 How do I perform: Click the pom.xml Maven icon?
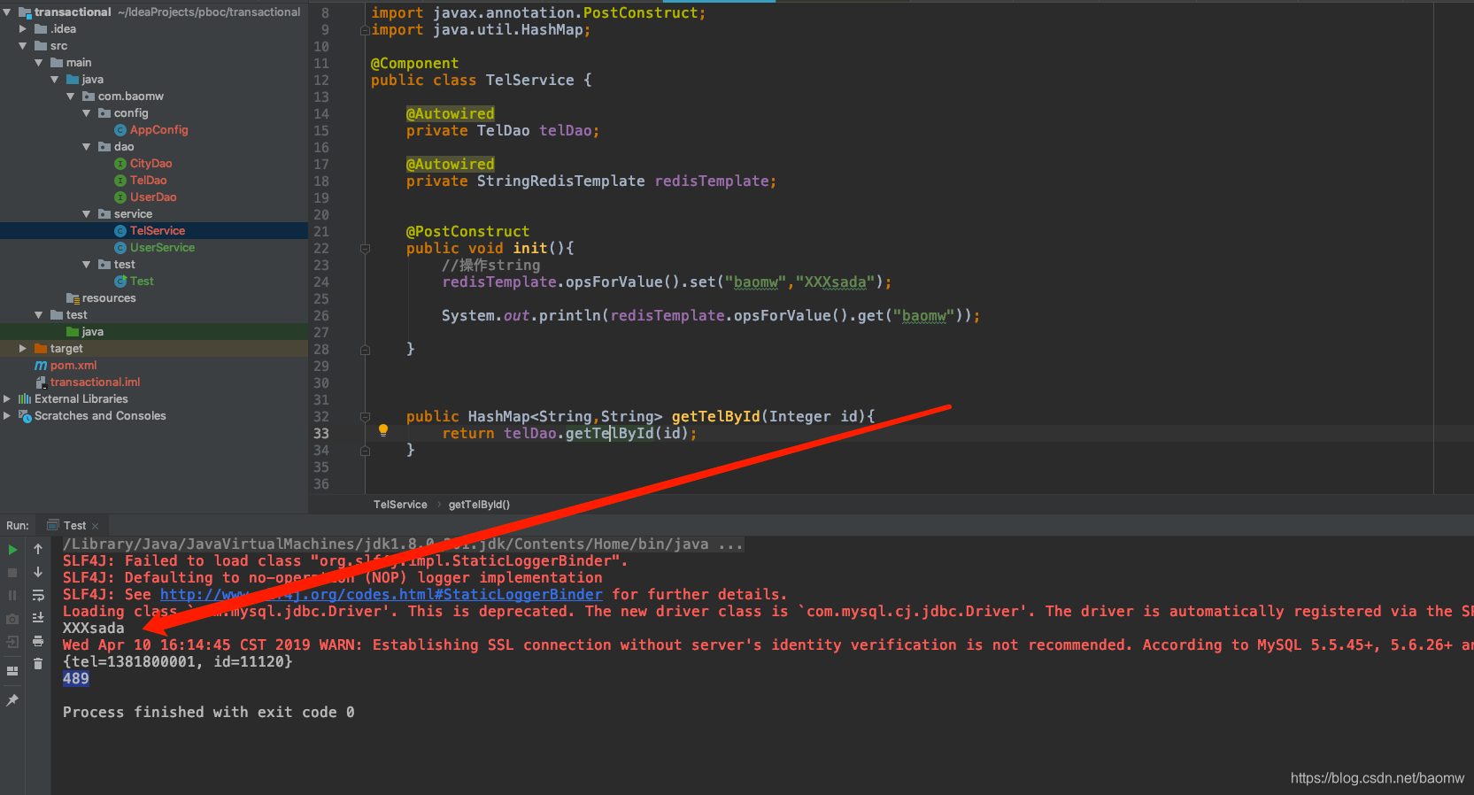pyautogui.click(x=41, y=366)
